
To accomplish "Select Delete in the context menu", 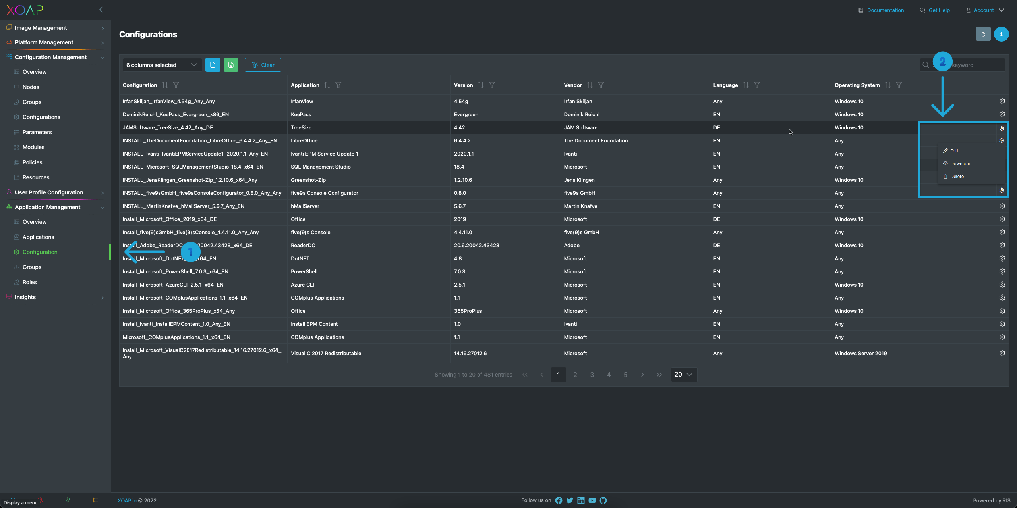I will tap(957, 177).
